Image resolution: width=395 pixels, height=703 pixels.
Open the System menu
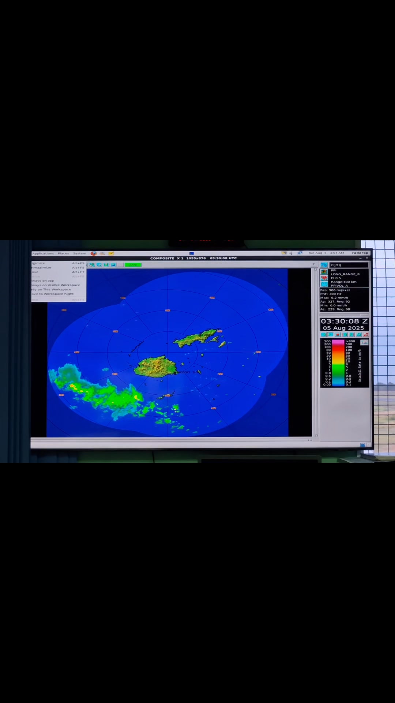[x=79, y=253]
